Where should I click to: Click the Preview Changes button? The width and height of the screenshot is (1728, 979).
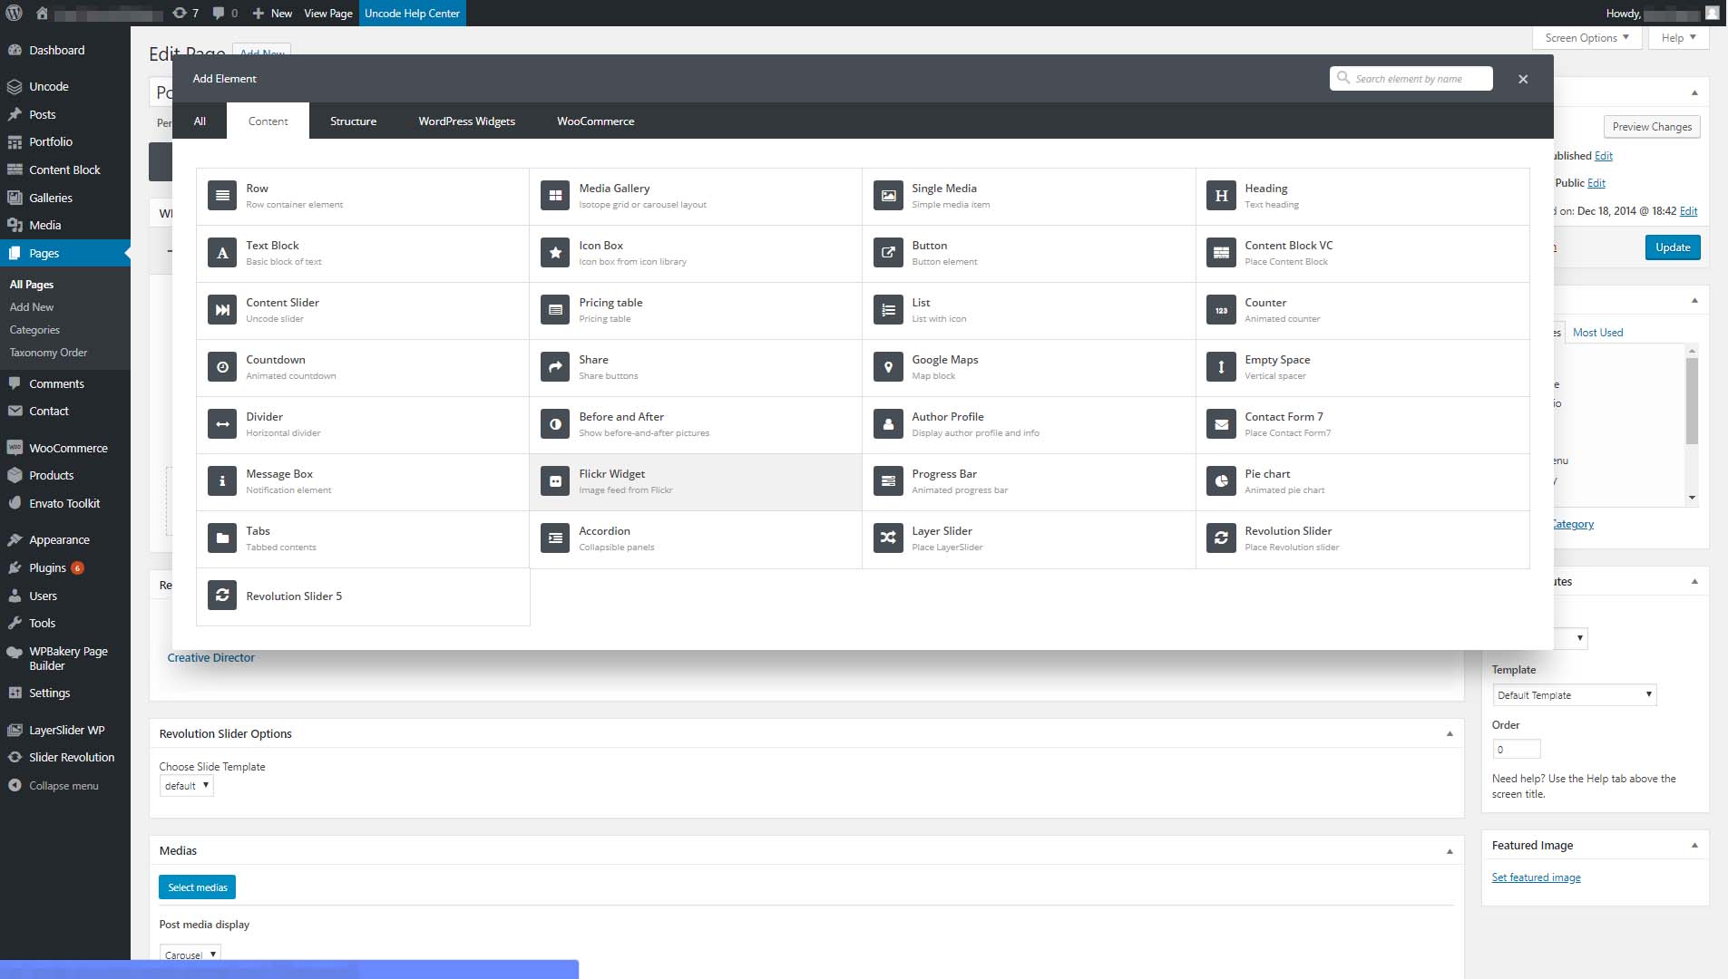click(1651, 127)
